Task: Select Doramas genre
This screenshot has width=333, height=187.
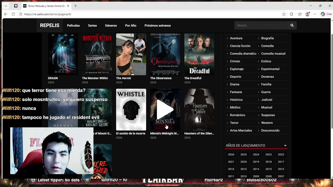Action: 267,77
